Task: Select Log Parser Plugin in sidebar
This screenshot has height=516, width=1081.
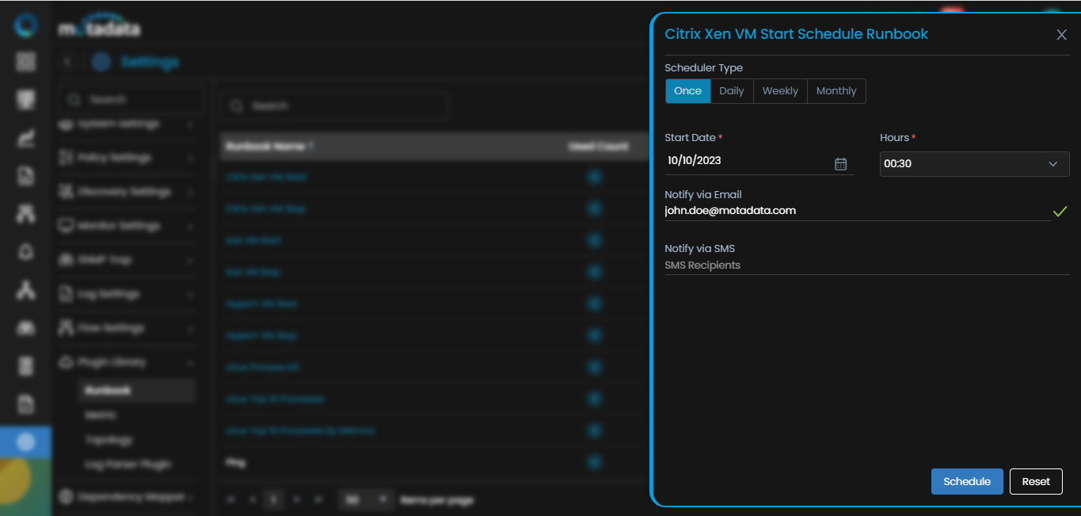Action: 128,464
